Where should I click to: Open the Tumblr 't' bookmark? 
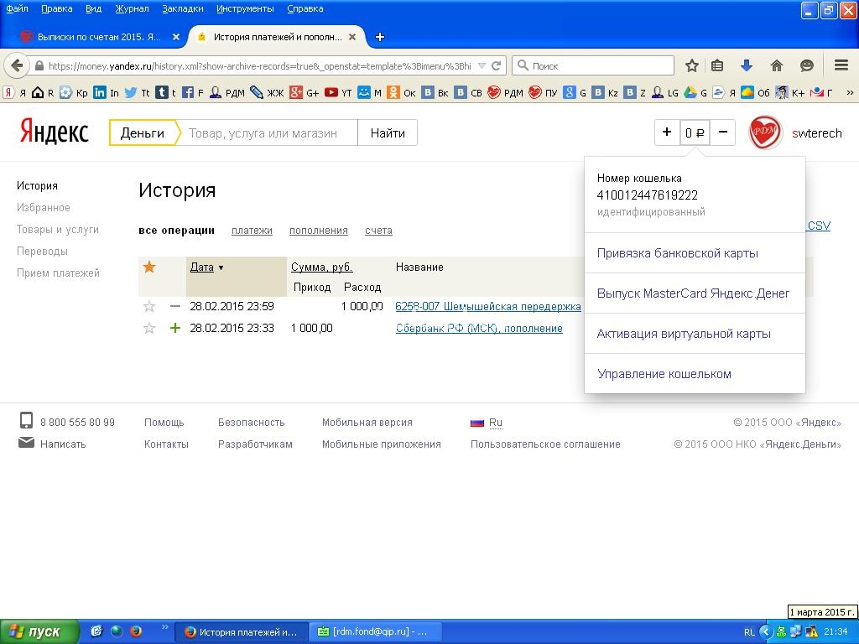[165, 92]
